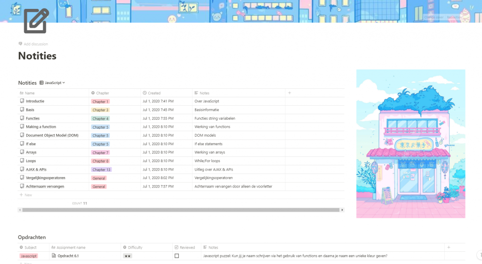Click the Name column header in Notities
Viewport: 482px width, 264px height.
[x=53, y=93]
